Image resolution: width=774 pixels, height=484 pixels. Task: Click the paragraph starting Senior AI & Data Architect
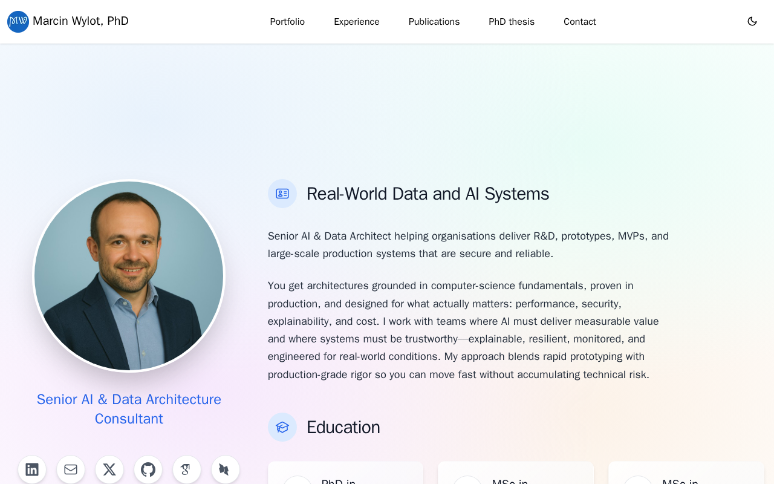(469, 245)
